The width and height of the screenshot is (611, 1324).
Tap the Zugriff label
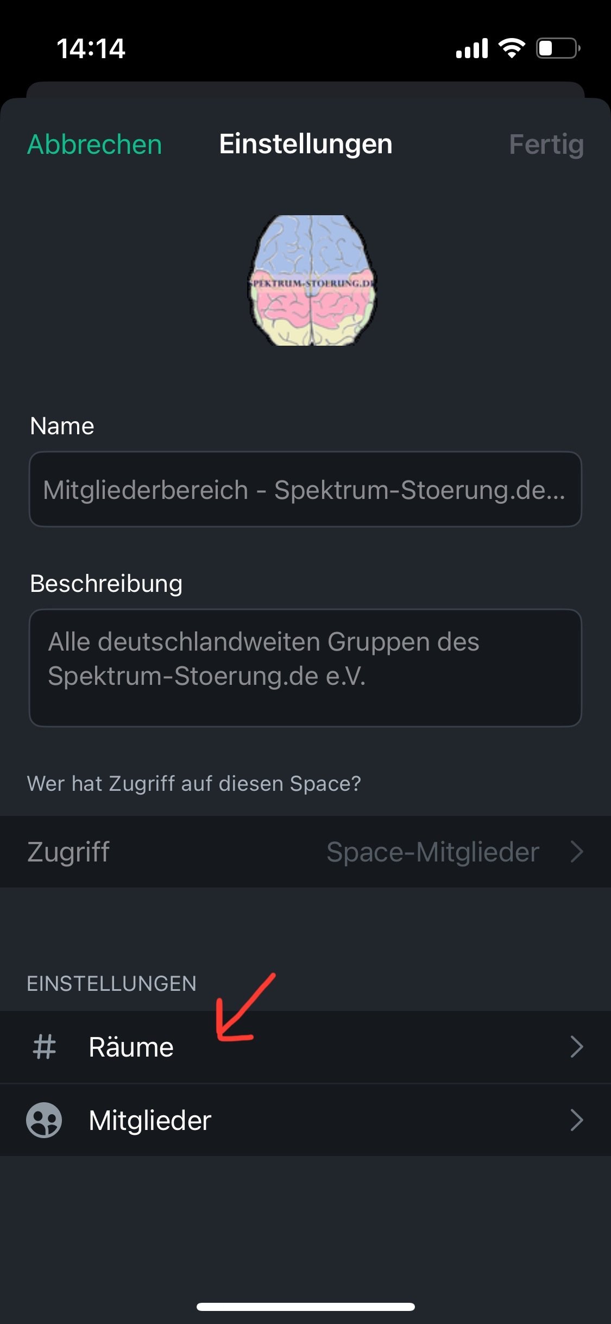[x=68, y=852]
